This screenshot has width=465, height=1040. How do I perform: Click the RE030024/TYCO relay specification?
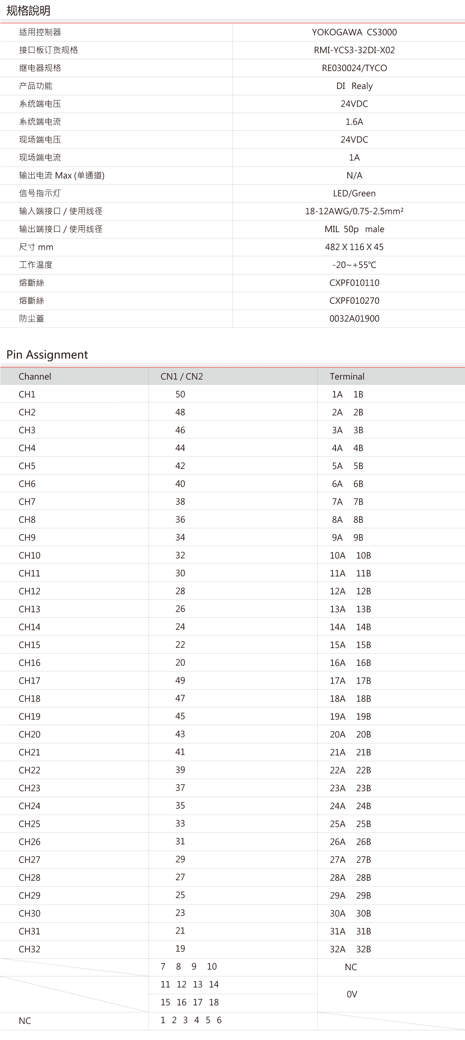[354, 68]
